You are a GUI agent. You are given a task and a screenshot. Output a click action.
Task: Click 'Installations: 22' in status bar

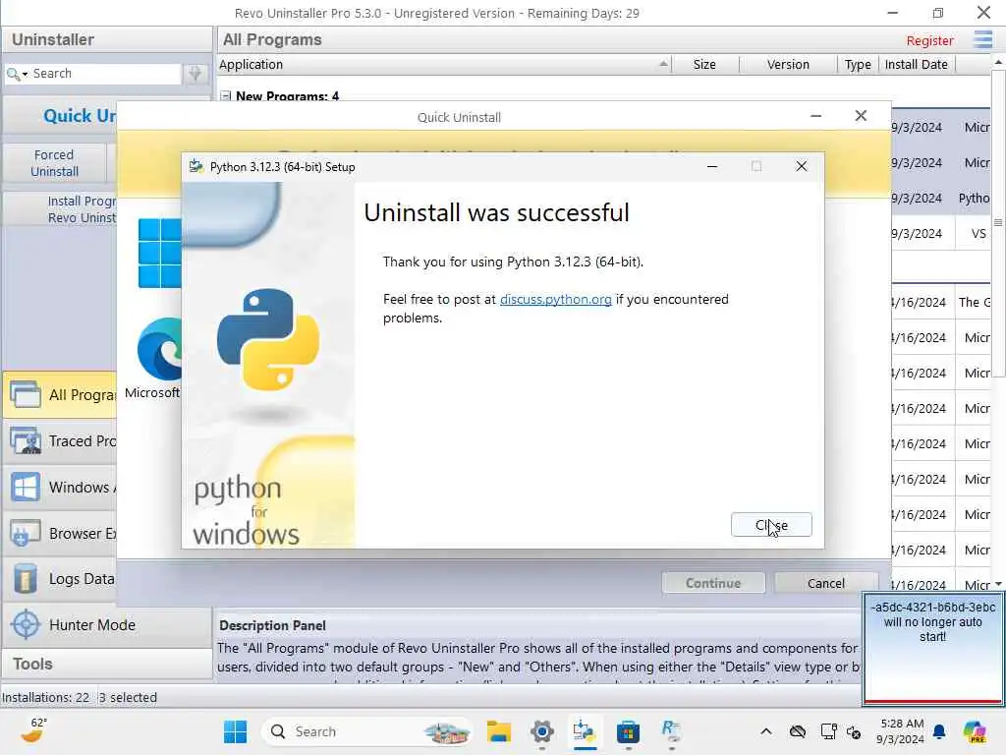point(45,697)
